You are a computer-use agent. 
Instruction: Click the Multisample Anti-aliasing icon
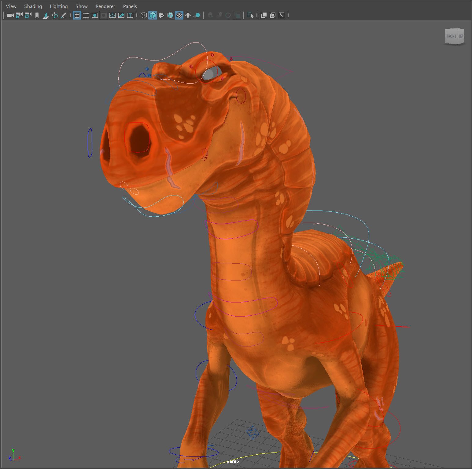coord(228,15)
